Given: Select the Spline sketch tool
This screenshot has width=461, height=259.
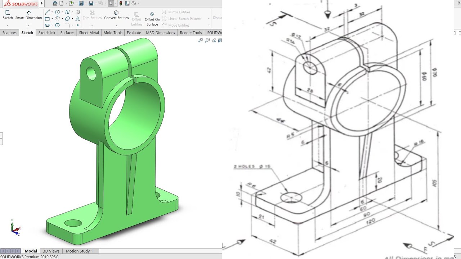Looking at the screenshot, I should [x=67, y=12].
